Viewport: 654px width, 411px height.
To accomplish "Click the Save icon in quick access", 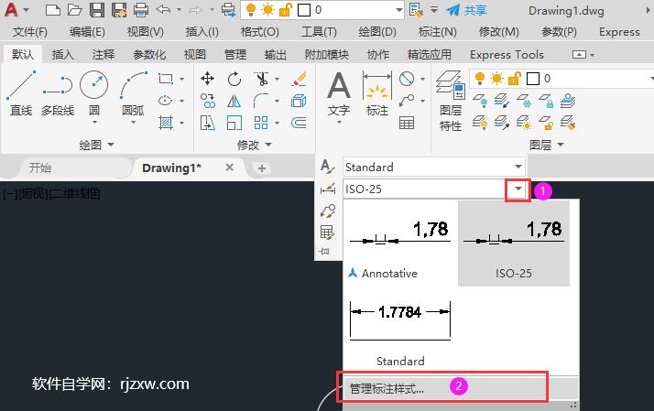I will pyautogui.click(x=97, y=9).
